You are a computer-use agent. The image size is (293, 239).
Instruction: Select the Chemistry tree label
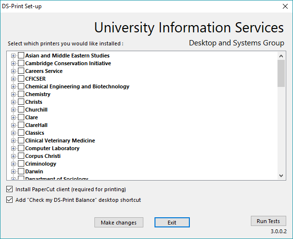38,94
